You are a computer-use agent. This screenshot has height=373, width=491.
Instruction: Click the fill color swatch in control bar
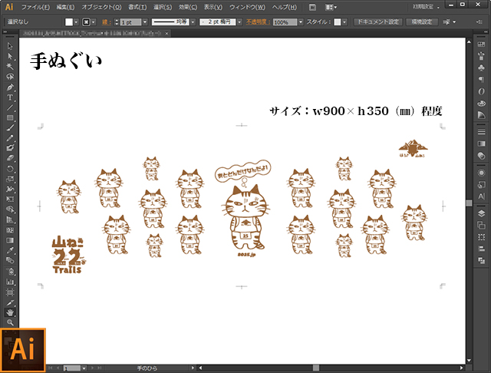pyautogui.click(x=69, y=22)
